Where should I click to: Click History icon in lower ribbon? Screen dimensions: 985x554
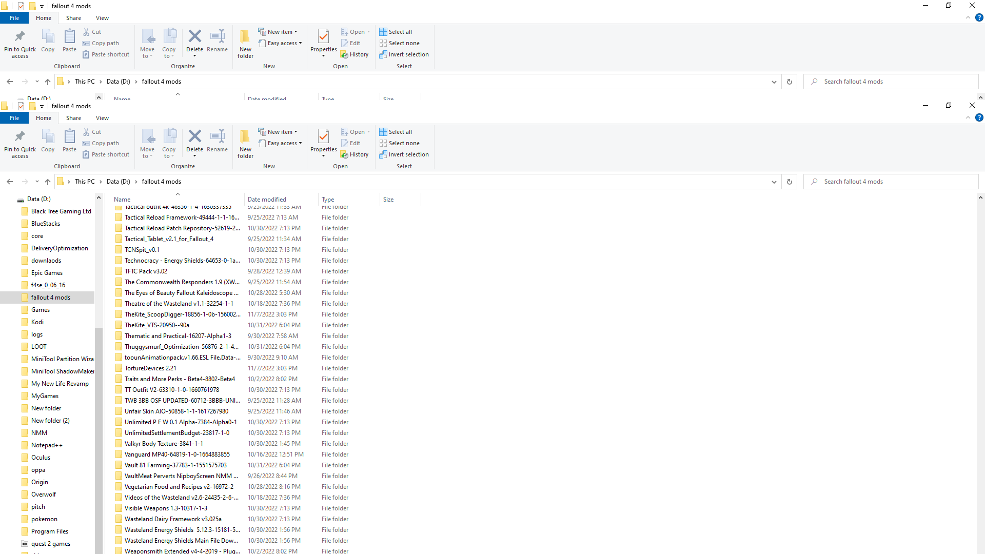tap(354, 154)
